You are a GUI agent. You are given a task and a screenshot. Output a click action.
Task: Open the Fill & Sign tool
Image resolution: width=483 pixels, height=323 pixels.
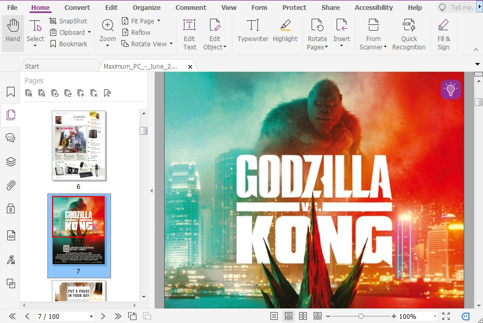(443, 33)
